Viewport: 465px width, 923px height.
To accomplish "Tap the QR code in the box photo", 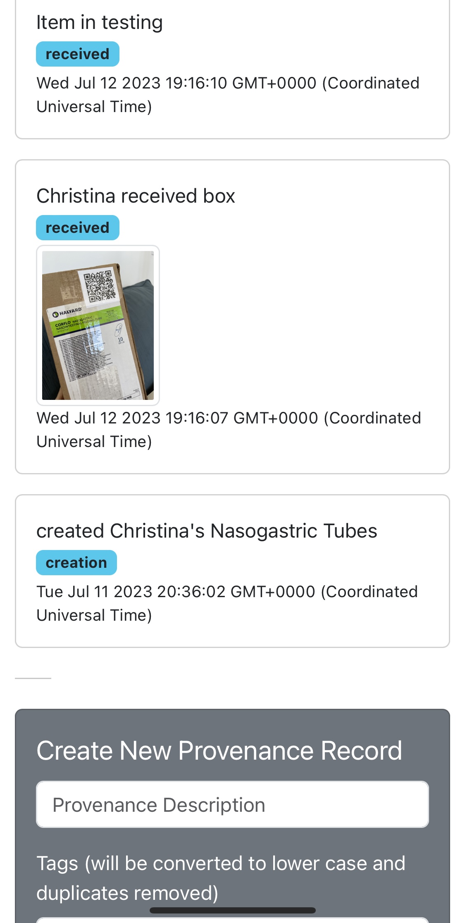I will coord(99,286).
